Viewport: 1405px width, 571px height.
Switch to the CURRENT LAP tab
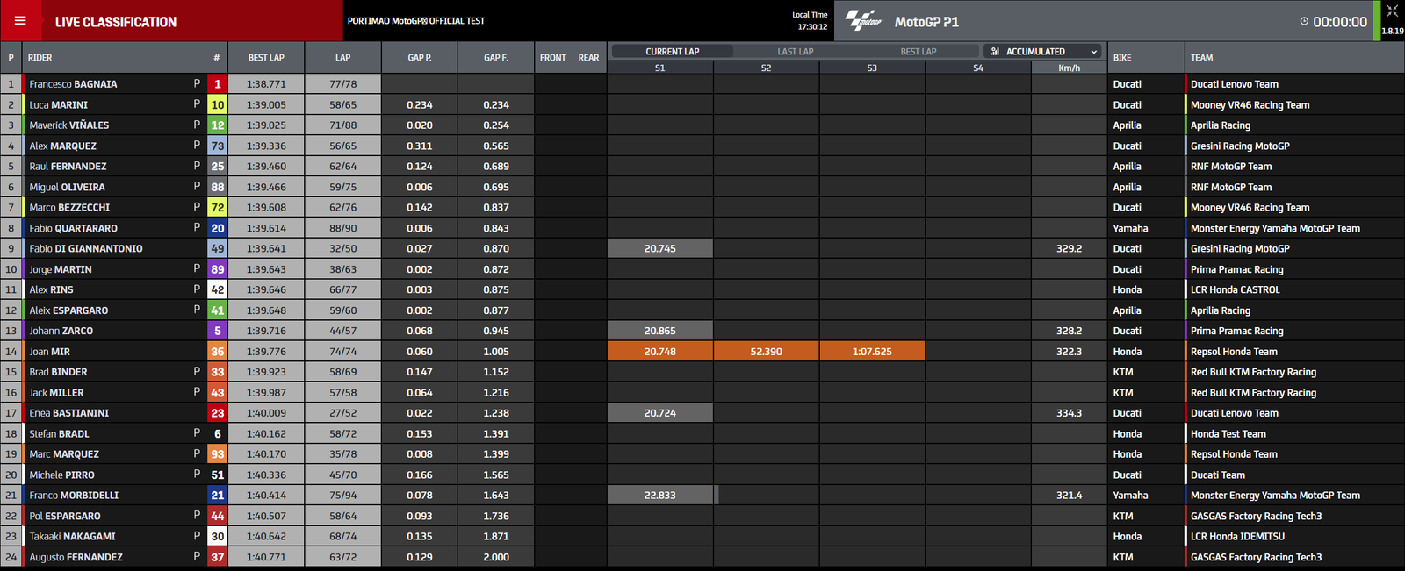point(673,52)
